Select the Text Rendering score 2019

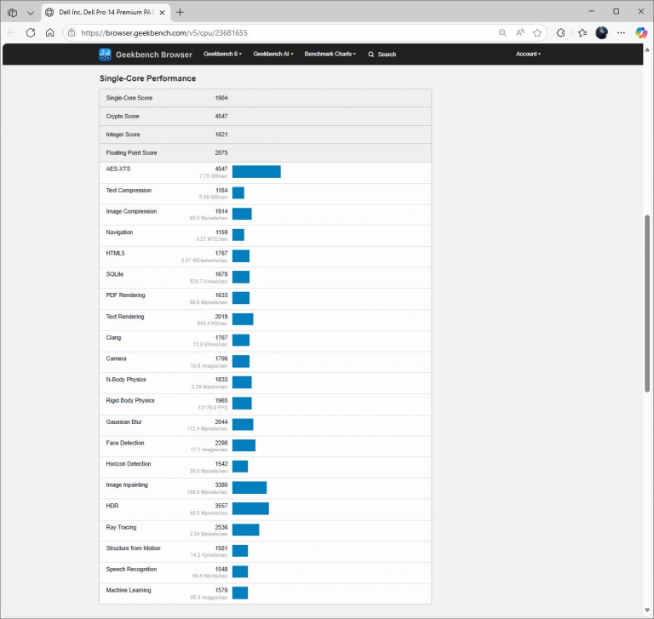(x=221, y=317)
